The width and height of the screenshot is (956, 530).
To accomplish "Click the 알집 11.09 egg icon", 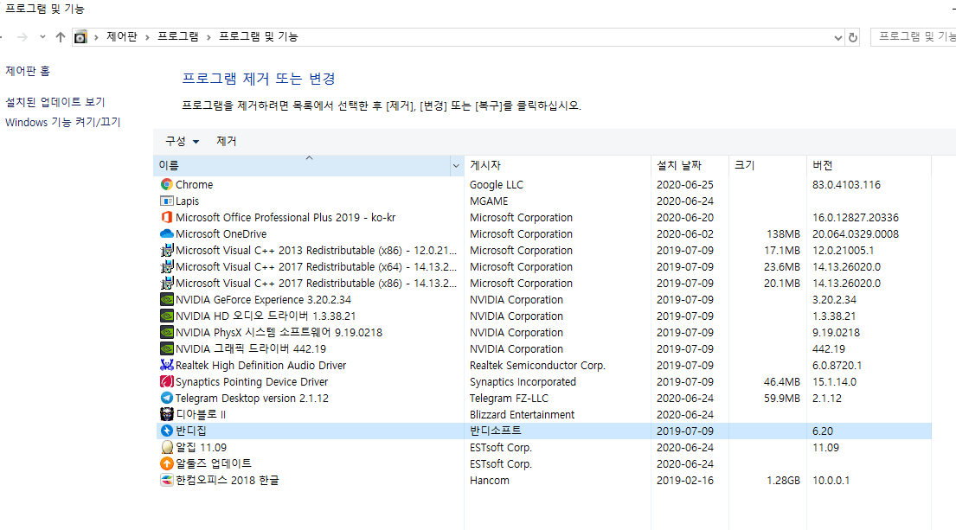I will click(166, 447).
